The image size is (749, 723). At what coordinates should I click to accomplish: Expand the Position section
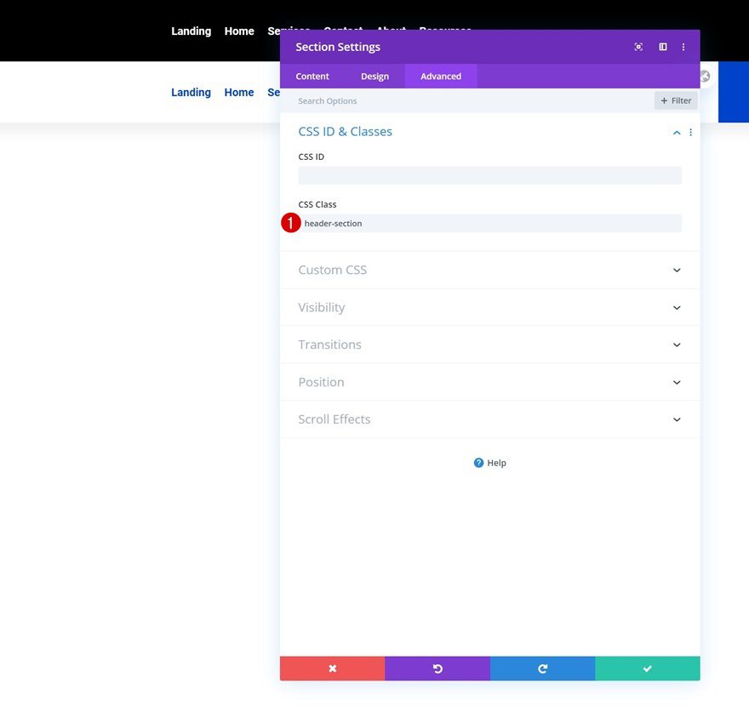click(489, 382)
